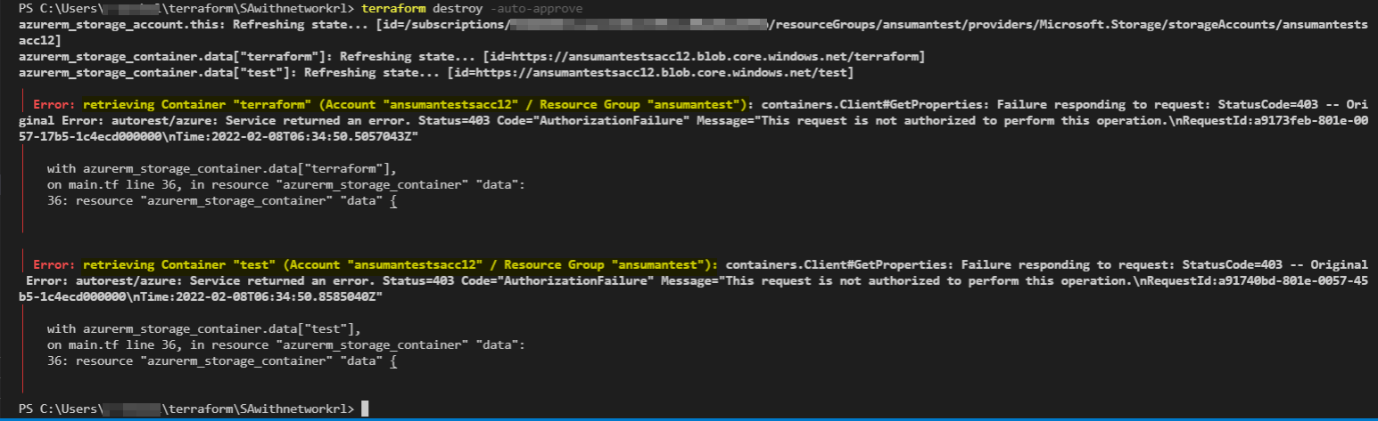Click the first '36: resource' code line
This screenshot has width=1378, height=421.
(221, 200)
